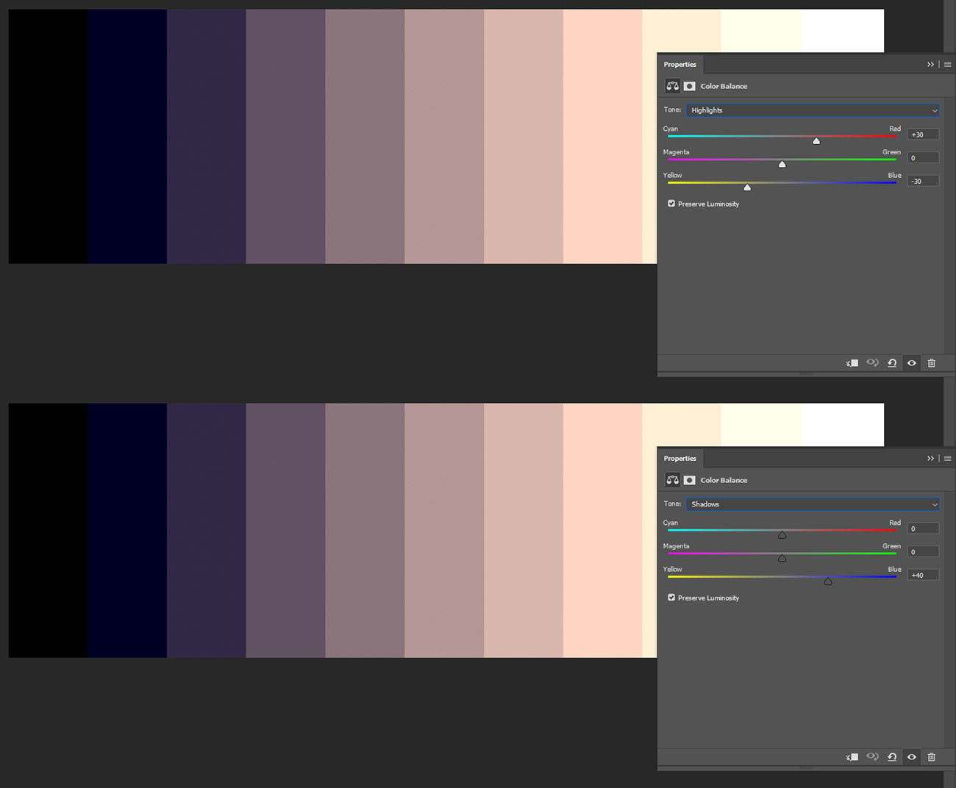Screen dimensions: 956x788
Task: Click the Magenta-Green slider handle in Shadows panel
Action: (782, 559)
